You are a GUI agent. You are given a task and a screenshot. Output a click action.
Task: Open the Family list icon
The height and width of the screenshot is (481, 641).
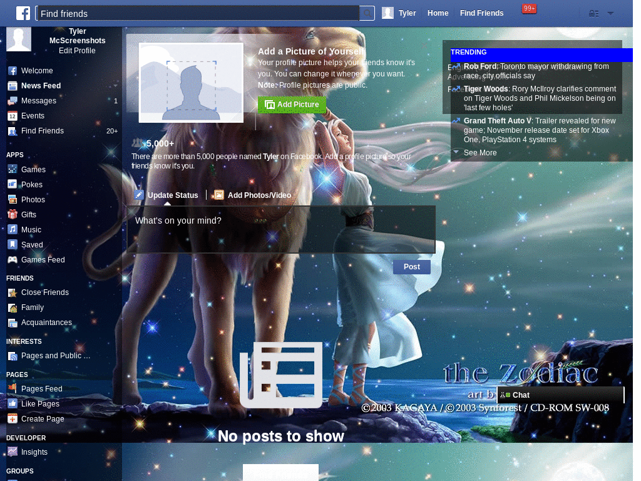tap(13, 308)
